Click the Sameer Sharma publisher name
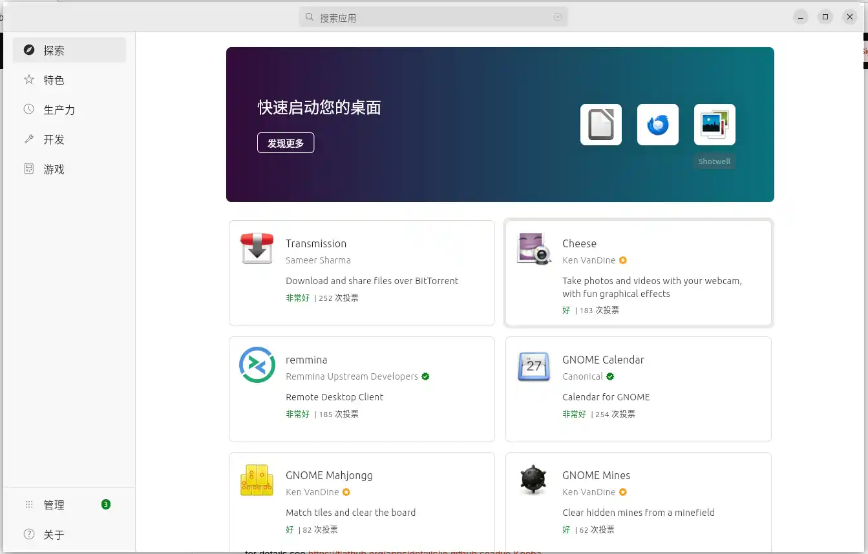 (318, 260)
